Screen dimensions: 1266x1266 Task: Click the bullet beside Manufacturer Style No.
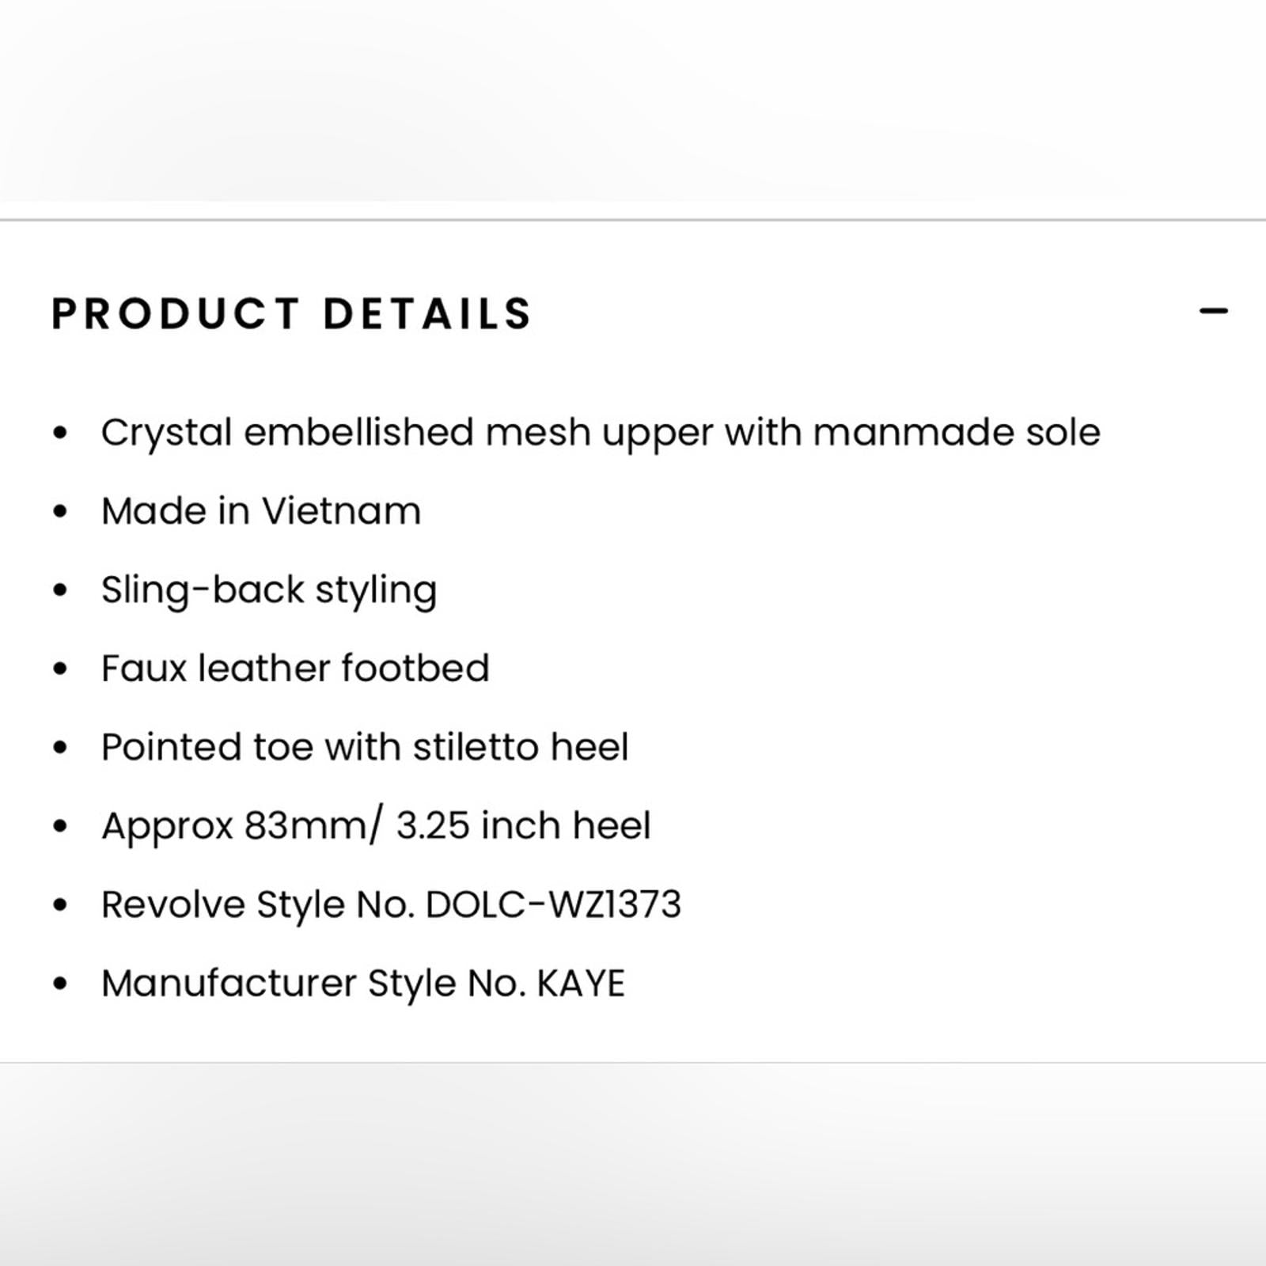(x=60, y=984)
